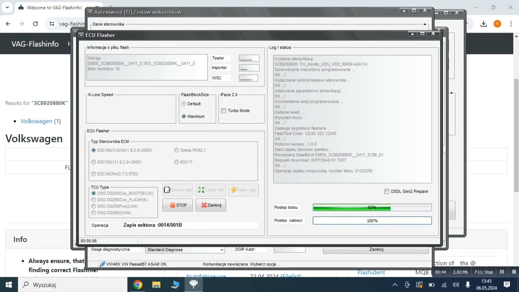Go back in Chrome browser
This screenshot has height=292, width=519.
(x=8, y=24)
